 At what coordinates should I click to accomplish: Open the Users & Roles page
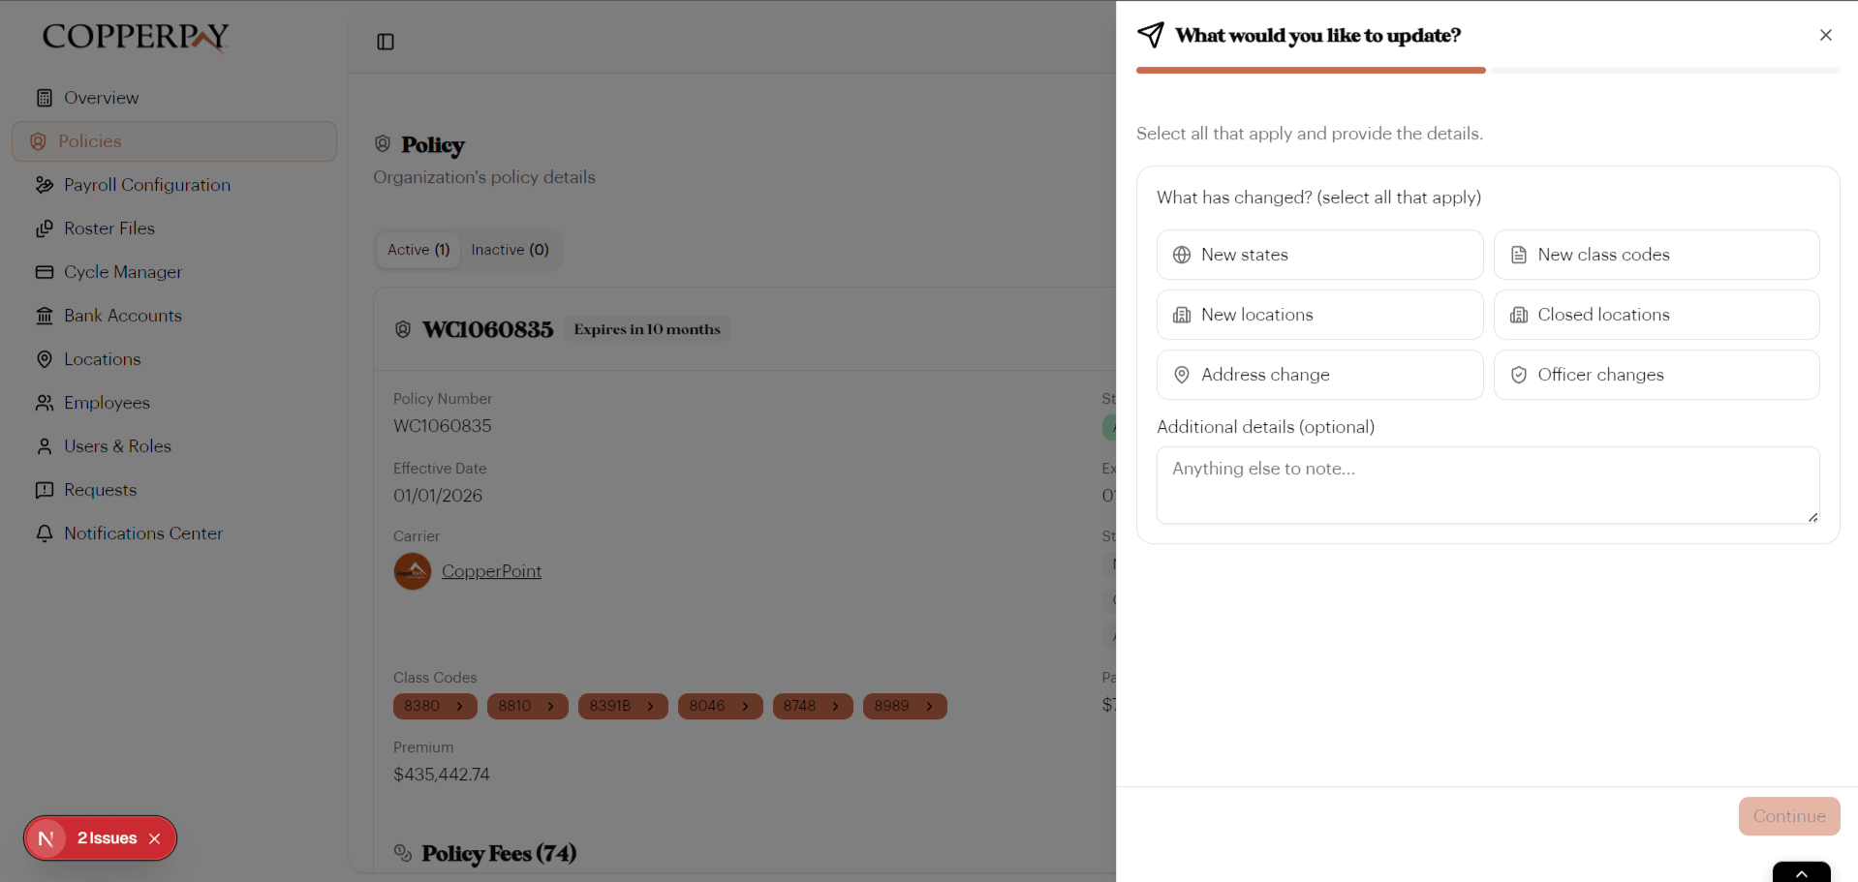116,446
